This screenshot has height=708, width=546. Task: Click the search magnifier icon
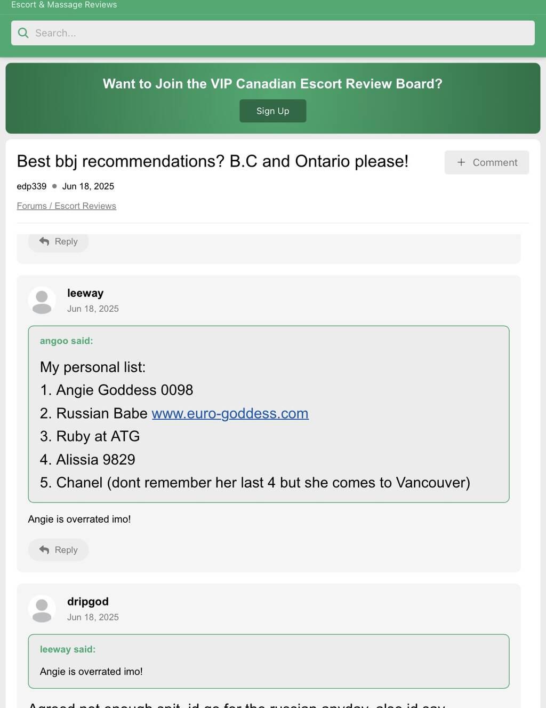pyautogui.click(x=23, y=33)
